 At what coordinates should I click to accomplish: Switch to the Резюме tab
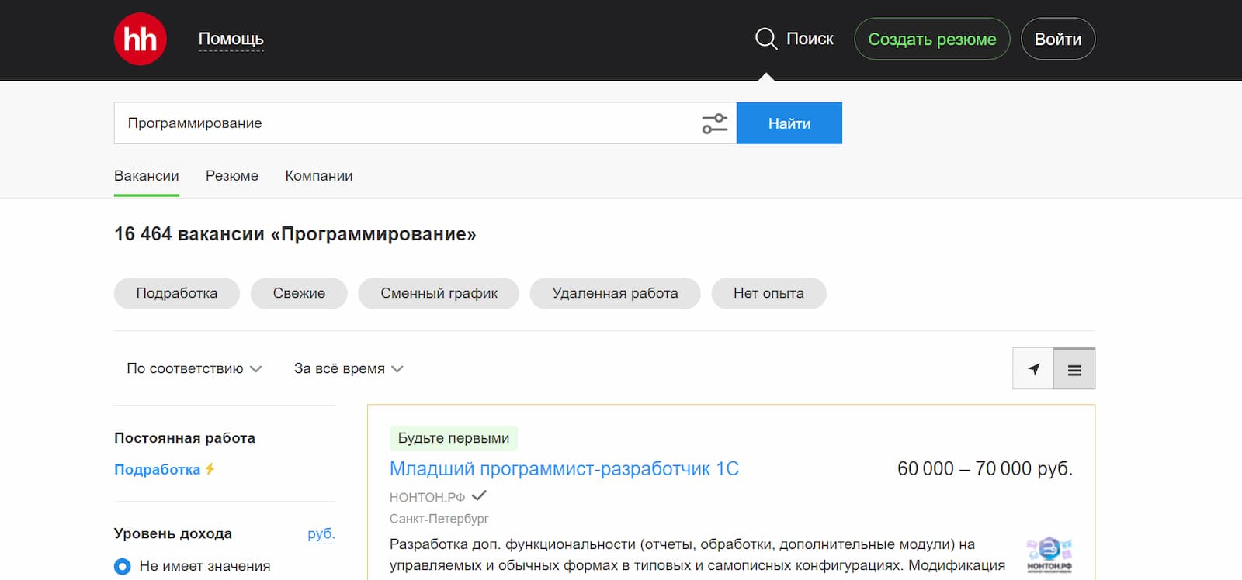pyautogui.click(x=232, y=176)
